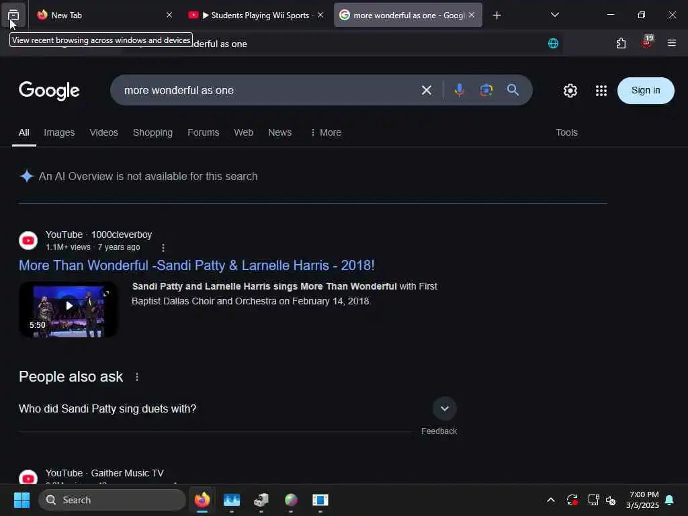Switch to News results
The image size is (688, 516).
click(280, 132)
